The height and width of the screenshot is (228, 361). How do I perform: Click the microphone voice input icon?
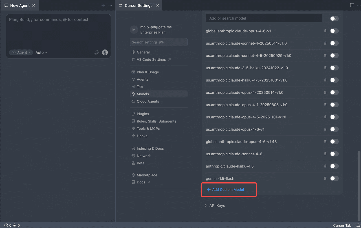tap(105, 52)
